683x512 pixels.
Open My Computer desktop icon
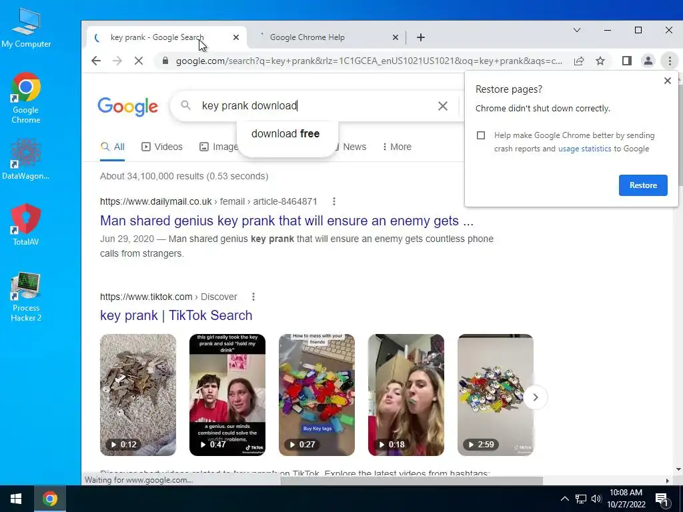pyautogui.click(x=26, y=27)
